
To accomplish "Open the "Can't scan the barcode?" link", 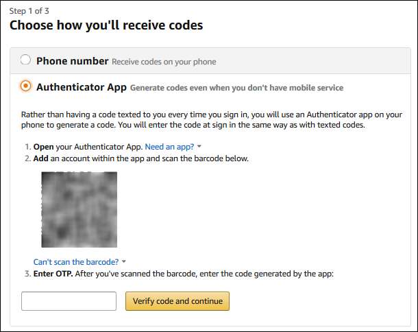I will click(x=75, y=262).
